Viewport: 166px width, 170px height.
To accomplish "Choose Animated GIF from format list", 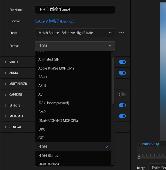I will click(49, 59).
